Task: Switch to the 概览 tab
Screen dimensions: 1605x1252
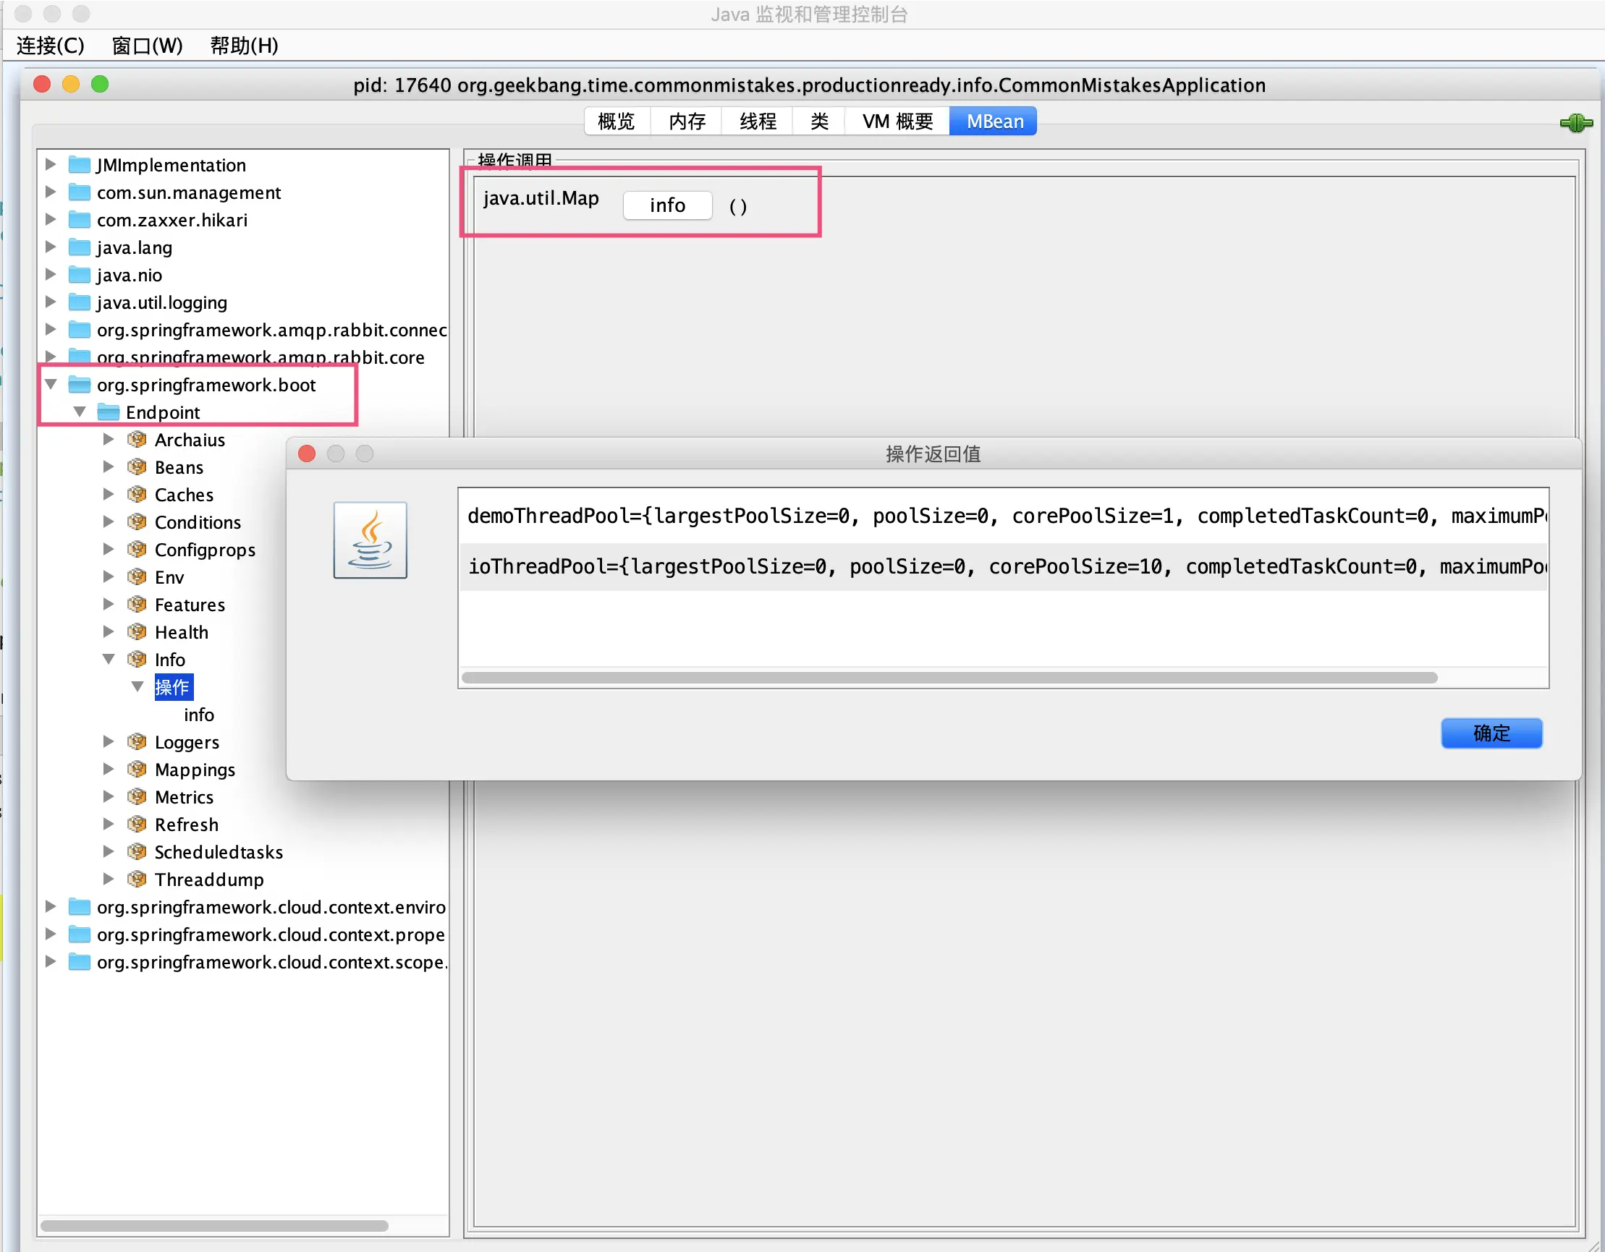Action: tap(617, 122)
